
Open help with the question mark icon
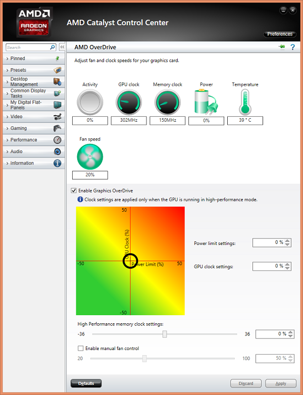292,47
